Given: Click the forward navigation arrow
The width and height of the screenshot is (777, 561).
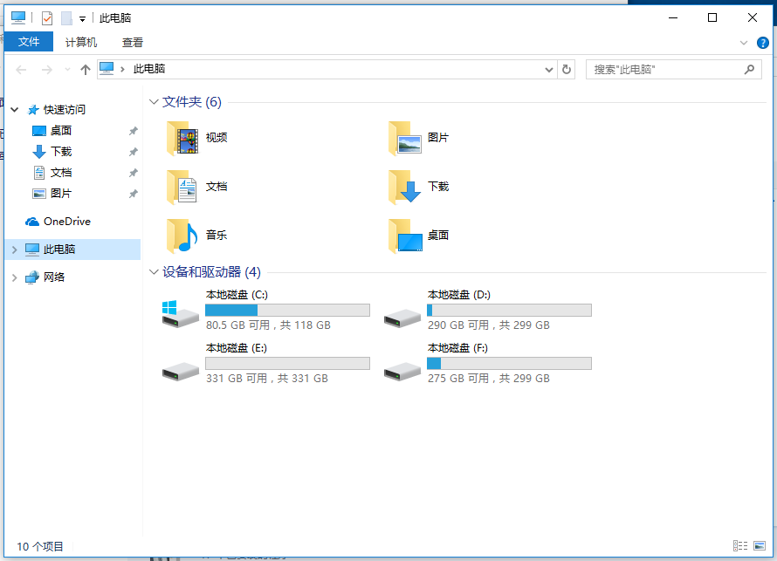Looking at the screenshot, I should click(46, 70).
